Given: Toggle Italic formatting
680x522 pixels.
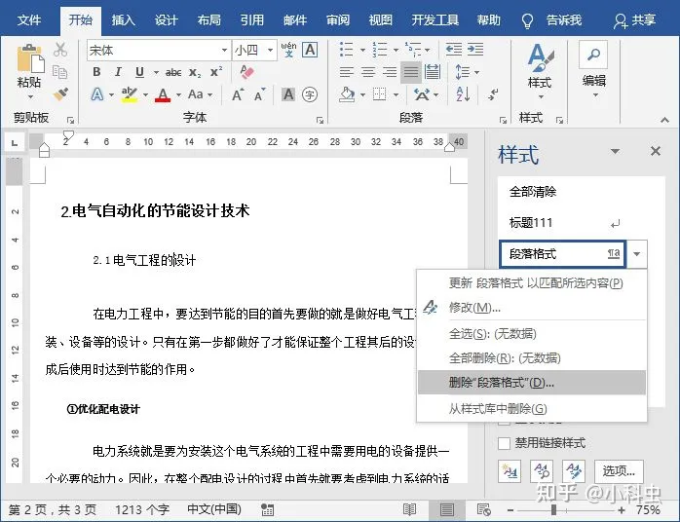Looking at the screenshot, I should tap(118, 72).
